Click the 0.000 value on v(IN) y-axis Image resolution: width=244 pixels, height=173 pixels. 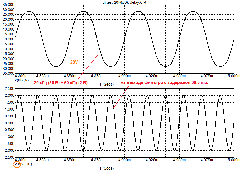pyautogui.click(x=9, y=39)
